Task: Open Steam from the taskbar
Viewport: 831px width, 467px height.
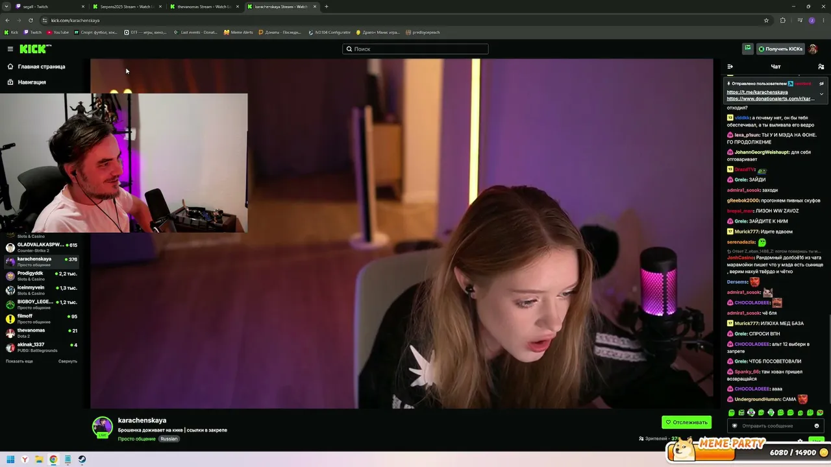Action: point(82,460)
